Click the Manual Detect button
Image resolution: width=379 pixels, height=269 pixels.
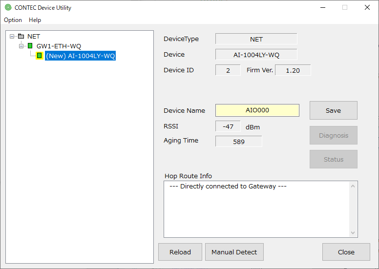coord(234,252)
